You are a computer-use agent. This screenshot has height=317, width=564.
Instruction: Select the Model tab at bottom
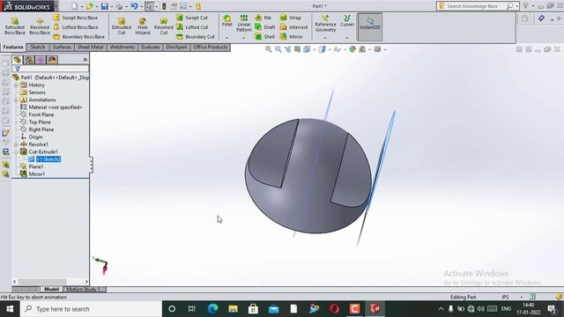[x=51, y=290]
